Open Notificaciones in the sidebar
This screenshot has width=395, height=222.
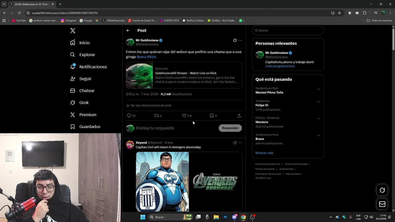(88, 67)
